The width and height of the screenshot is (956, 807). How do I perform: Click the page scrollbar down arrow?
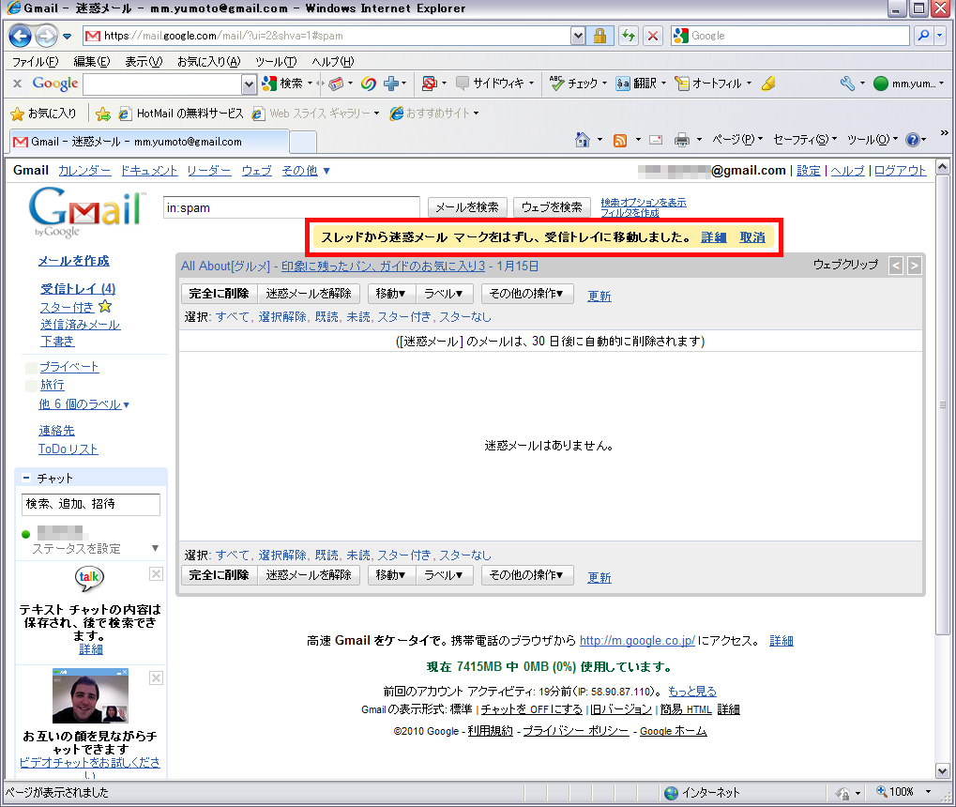[x=943, y=771]
